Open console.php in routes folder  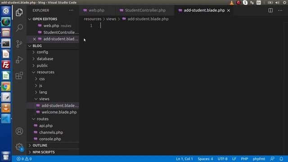53,139
